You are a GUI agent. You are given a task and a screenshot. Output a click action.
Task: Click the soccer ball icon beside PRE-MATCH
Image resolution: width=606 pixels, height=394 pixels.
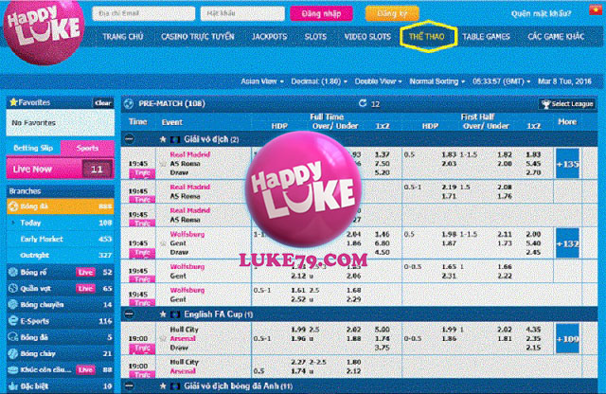(129, 103)
